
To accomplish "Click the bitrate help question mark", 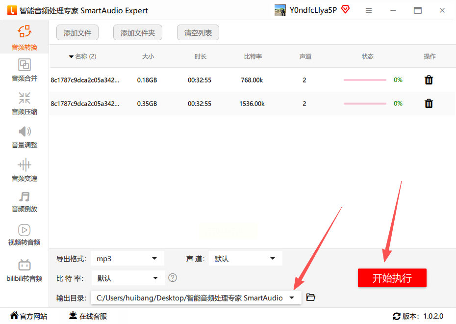I will click(173, 278).
